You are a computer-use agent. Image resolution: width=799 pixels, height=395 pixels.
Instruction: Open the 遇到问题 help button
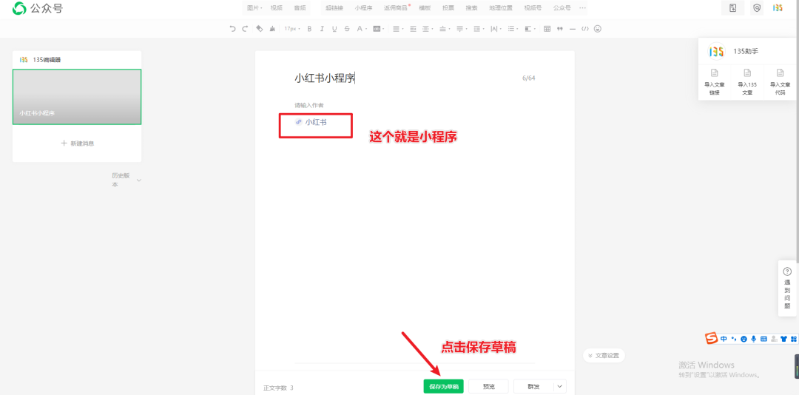tap(787, 288)
